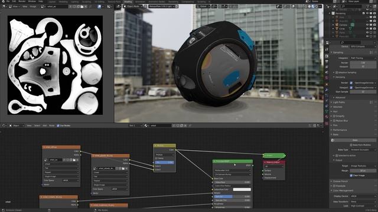Hide the Camera with its eye icon
Screen dimensions: 378x212
point(367,25)
